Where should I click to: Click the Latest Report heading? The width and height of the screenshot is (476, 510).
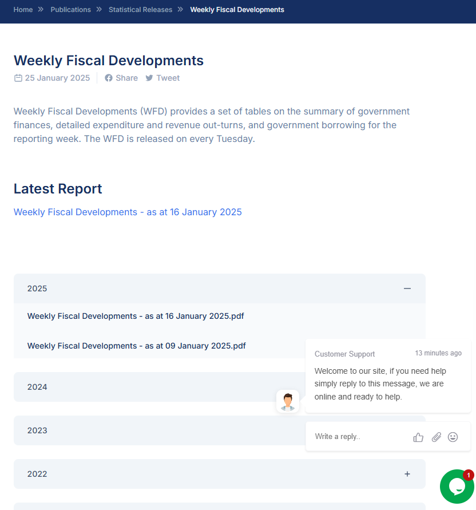58,189
